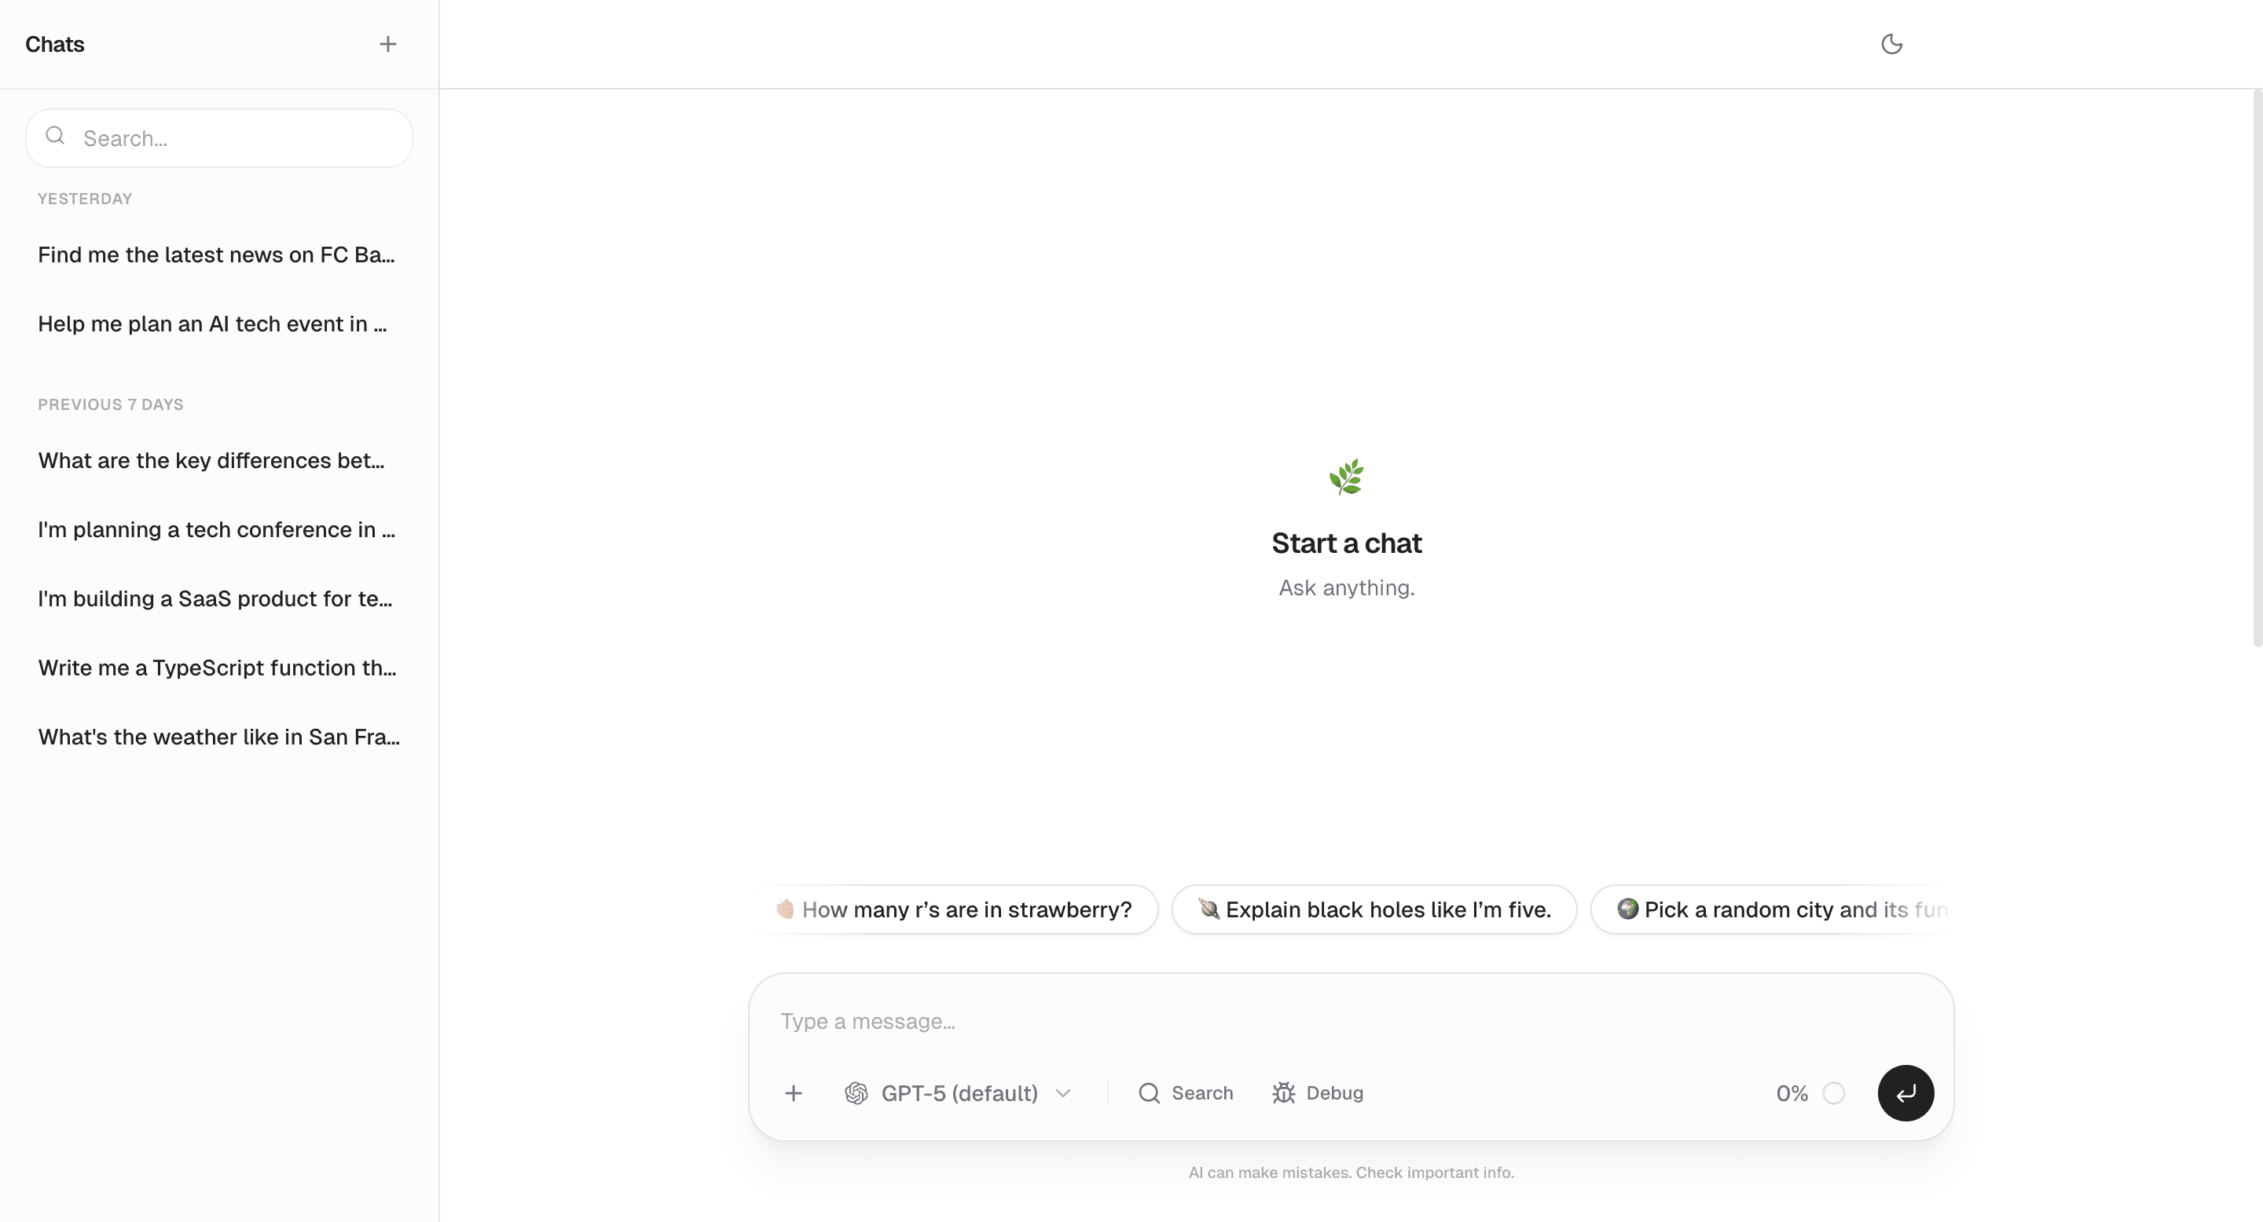The image size is (2263, 1222).
Task: Click the attachment plus icon in the composer
Action: click(794, 1093)
